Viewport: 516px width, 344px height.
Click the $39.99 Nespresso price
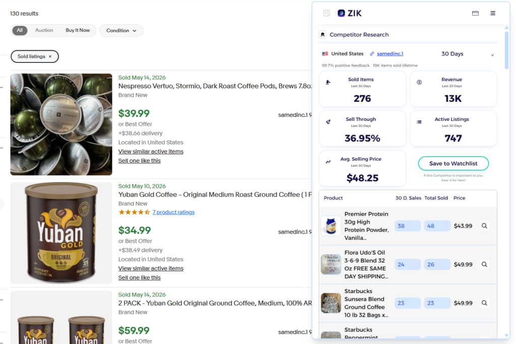click(x=134, y=113)
